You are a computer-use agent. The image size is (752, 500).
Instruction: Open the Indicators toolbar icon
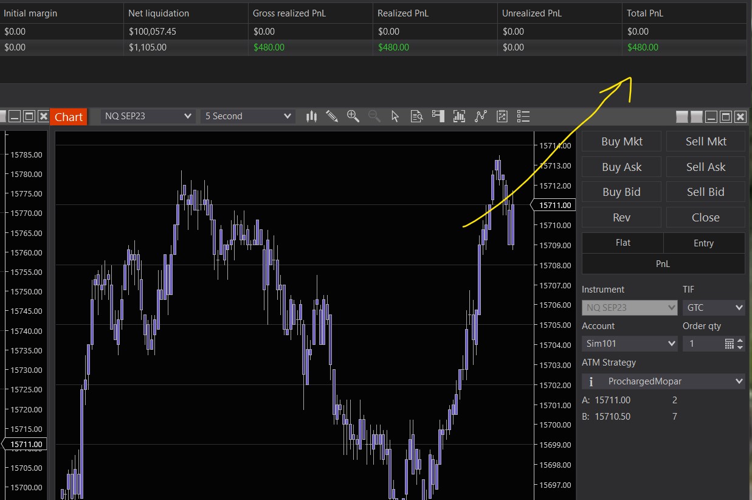click(x=459, y=116)
